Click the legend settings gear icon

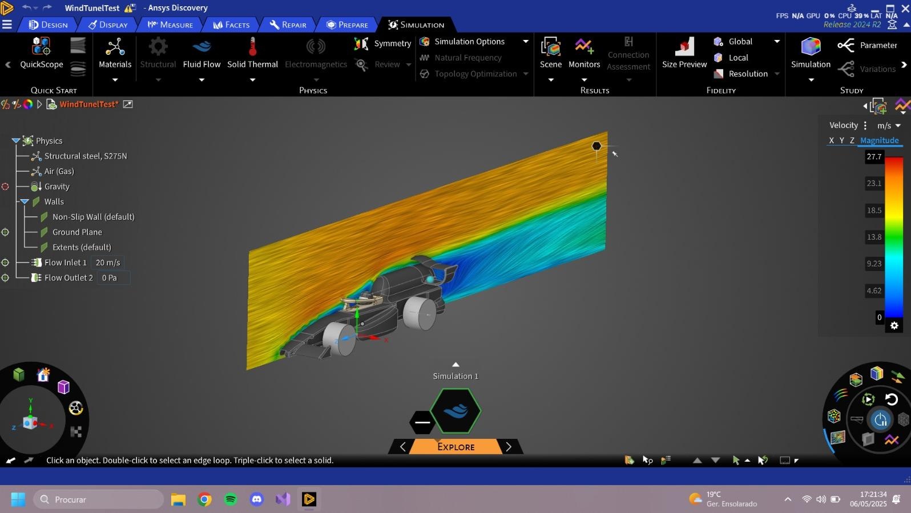(894, 326)
